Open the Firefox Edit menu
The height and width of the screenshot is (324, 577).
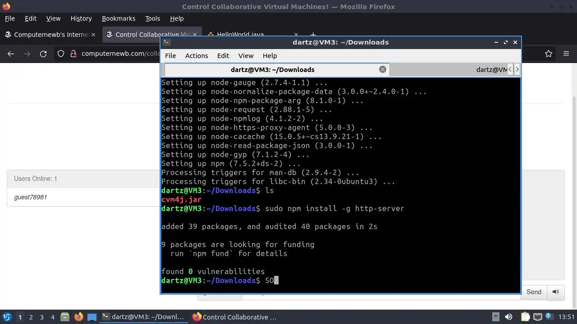point(31,18)
